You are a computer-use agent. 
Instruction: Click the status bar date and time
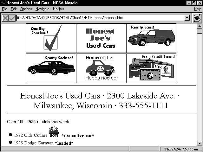click(181, 149)
